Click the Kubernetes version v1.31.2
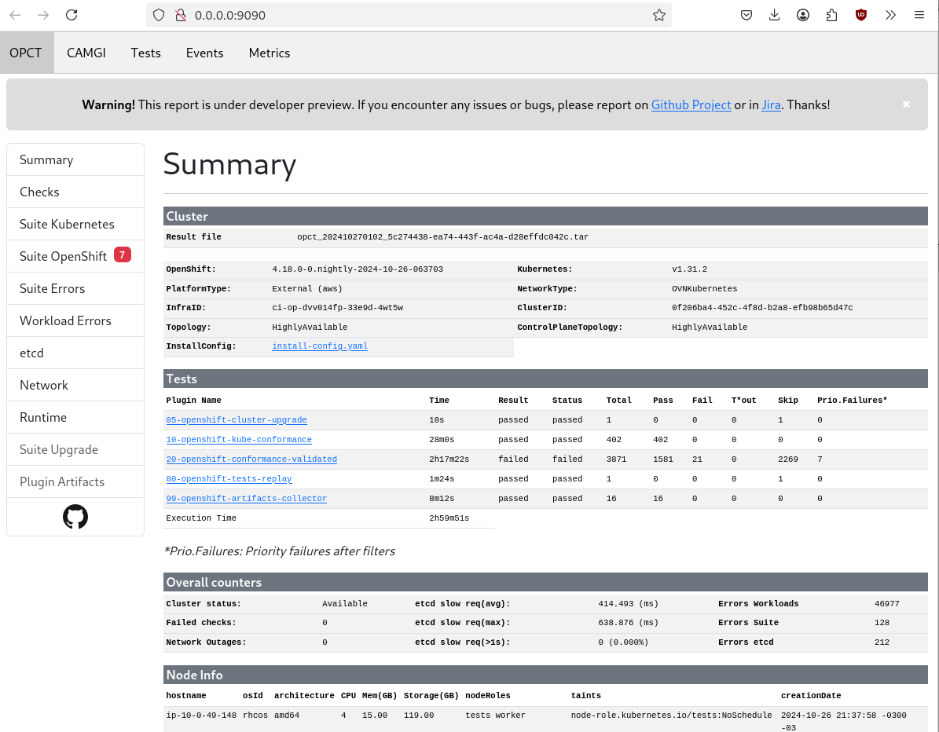Image resolution: width=939 pixels, height=732 pixels. (689, 269)
